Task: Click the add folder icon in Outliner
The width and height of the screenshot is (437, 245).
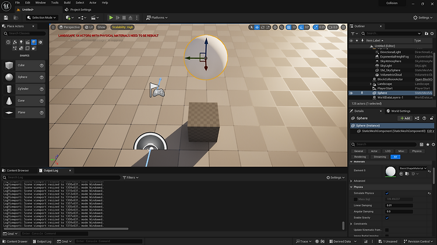Action: (x=427, y=33)
